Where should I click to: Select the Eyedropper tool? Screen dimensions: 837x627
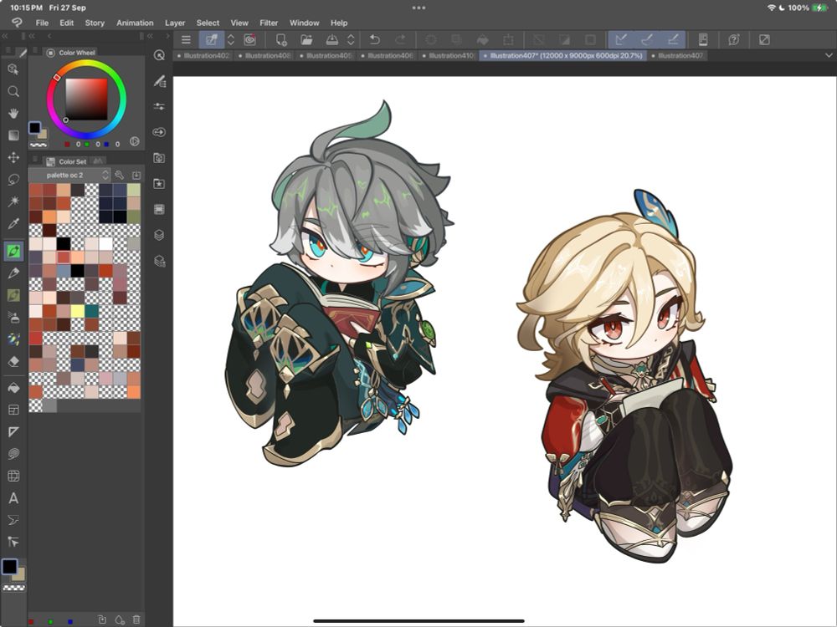pyautogui.click(x=13, y=223)
